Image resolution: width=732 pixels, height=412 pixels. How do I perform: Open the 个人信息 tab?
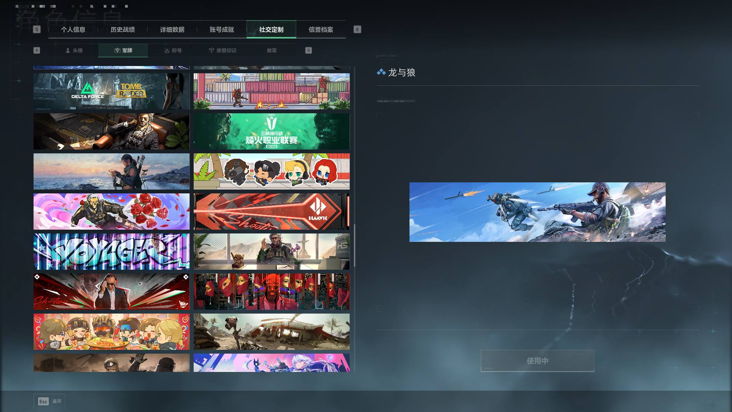(x=73, y=29)
